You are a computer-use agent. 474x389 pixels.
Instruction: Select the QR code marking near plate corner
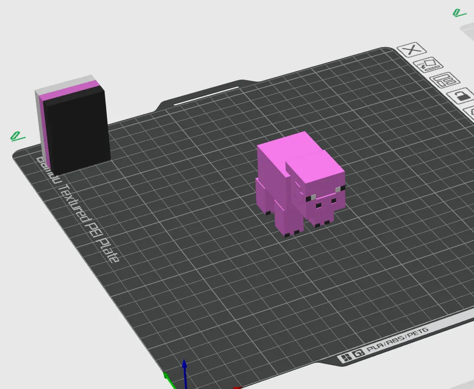[358, 353]
